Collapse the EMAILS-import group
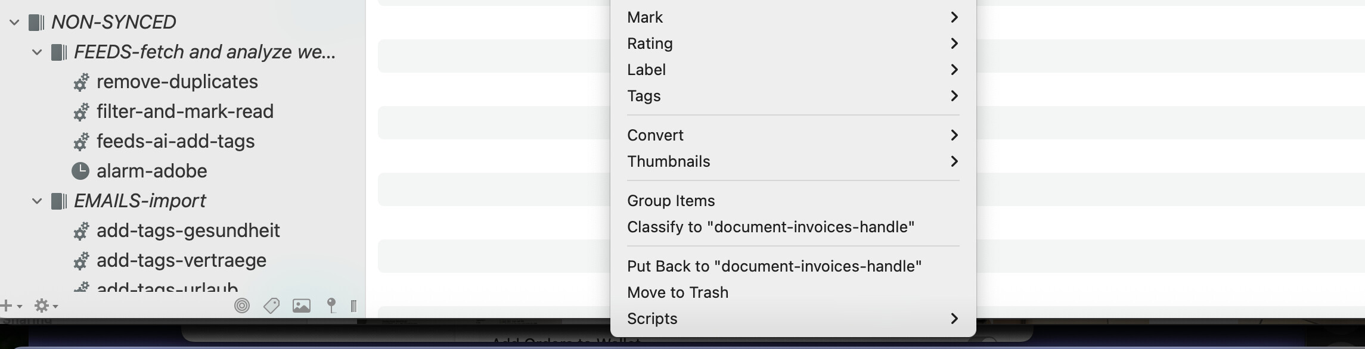 point(37,201)
